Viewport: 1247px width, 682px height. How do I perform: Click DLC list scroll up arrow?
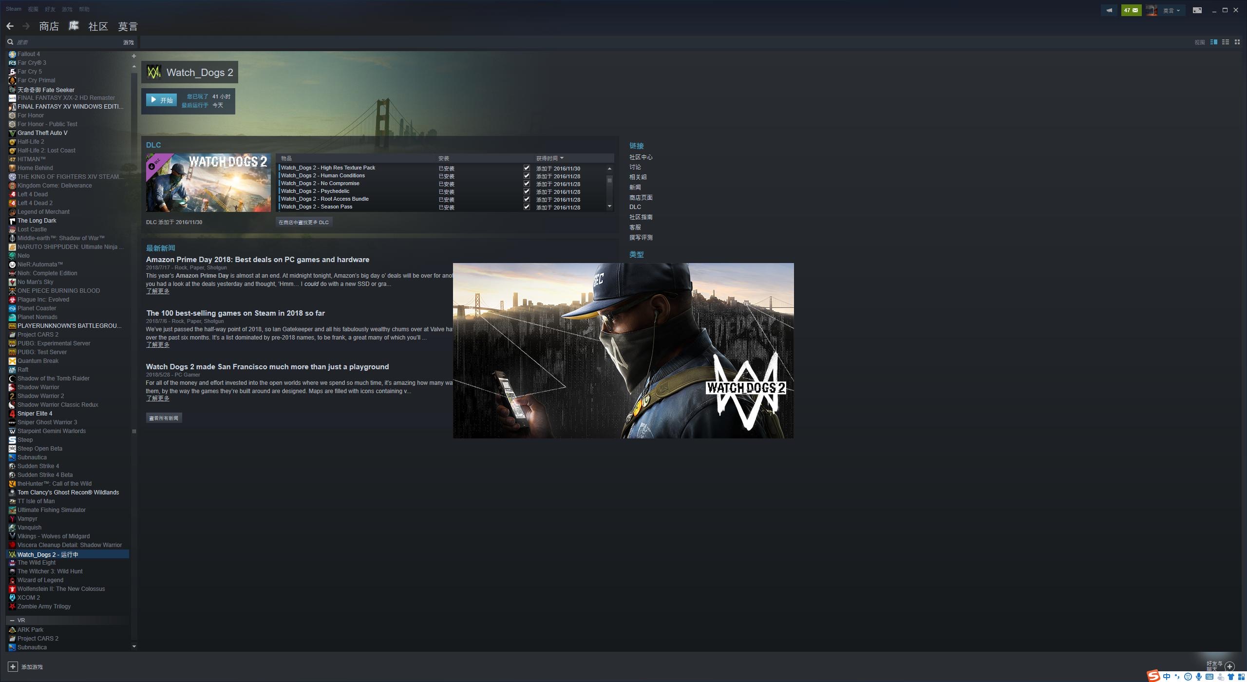(x=609, y=169)
